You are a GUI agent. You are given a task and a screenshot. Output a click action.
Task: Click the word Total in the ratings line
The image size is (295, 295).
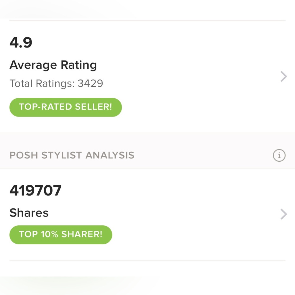click(x=21, y=83)
